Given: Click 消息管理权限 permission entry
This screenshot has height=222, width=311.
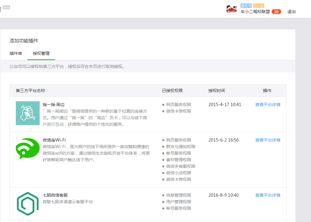Looking at the screenshot, I should [x=179, y=195].
